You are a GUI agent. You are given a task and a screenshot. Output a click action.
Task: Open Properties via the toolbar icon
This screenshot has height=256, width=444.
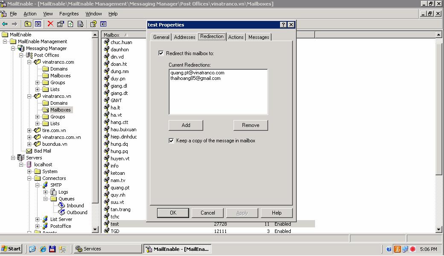coord(60,24)
